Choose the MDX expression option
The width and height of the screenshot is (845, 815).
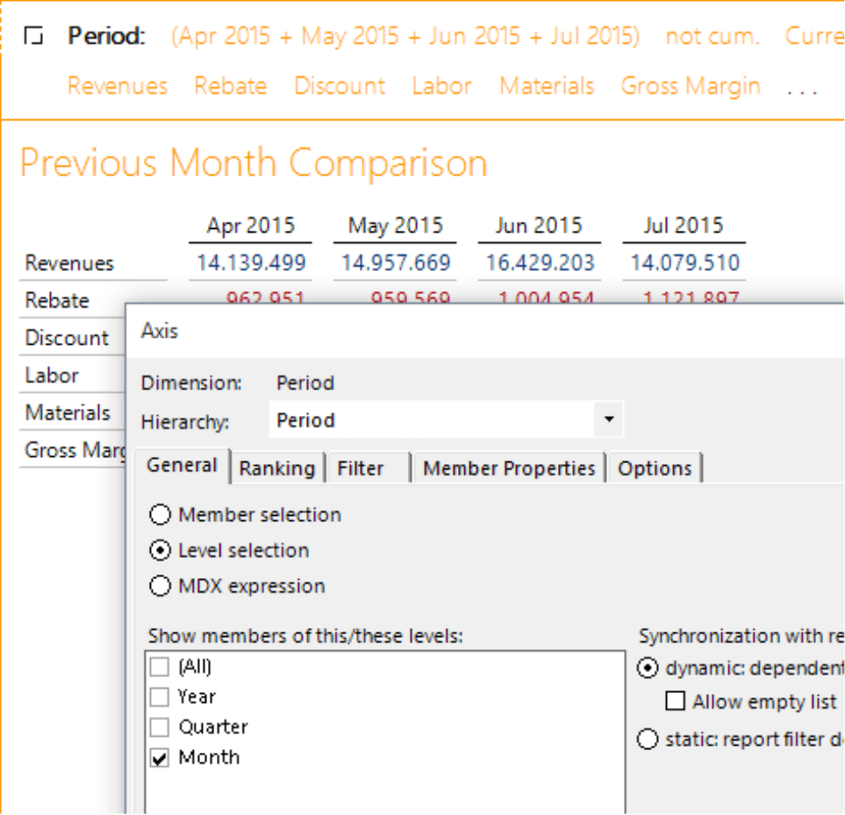160,587
